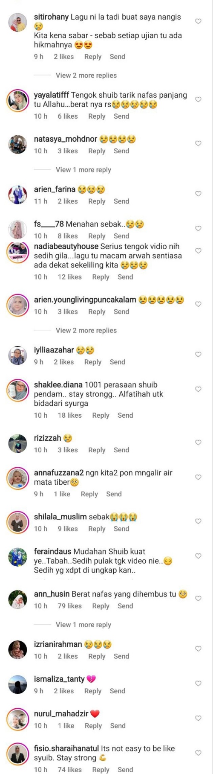Reply to fs____78's comment
213x774 pixels.
[97, 236]
